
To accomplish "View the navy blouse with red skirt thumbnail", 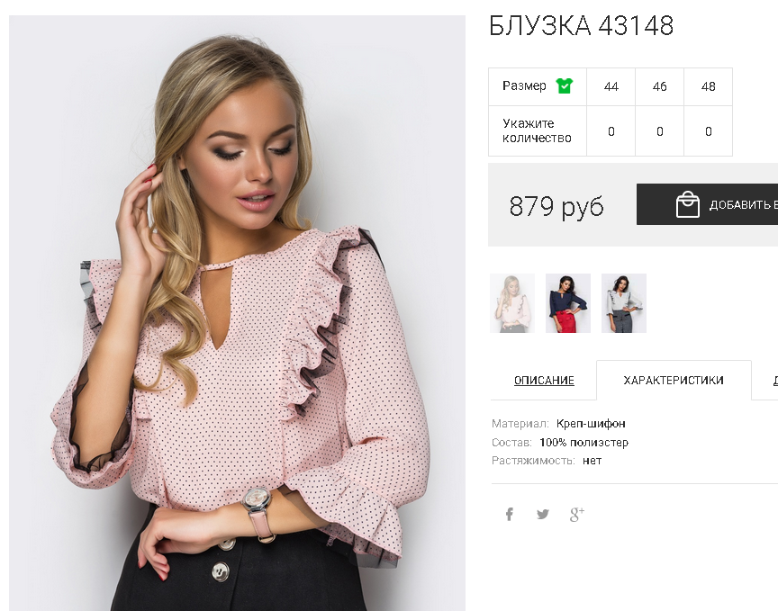I will [568, 303].
